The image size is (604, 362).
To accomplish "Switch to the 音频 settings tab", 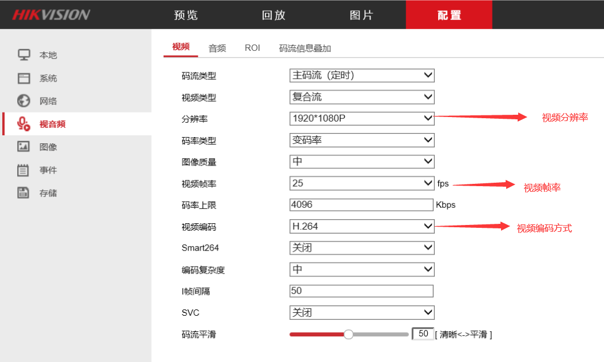I will (217, 48).
